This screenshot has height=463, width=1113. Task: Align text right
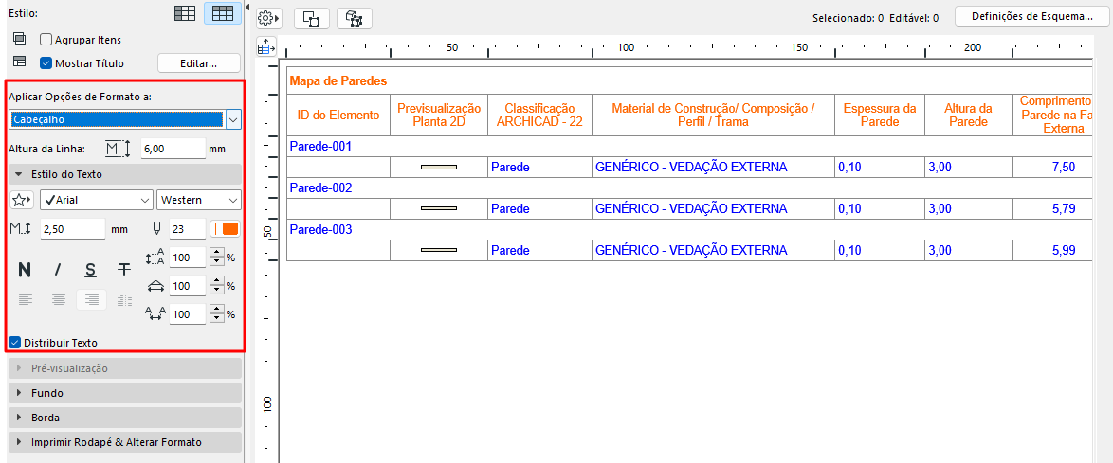pyautogui.click(x=91, y=300)
